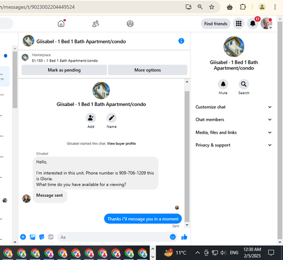Open the weather widget showing 11°C

tap(175, 253)
